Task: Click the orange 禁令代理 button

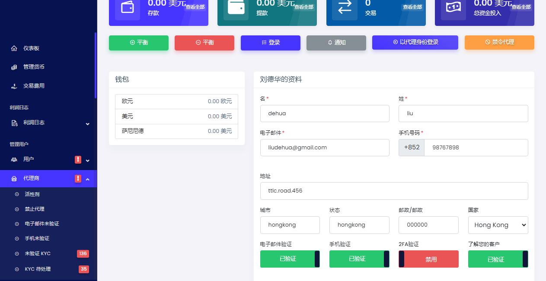Action: pyautogui.click(x=499, y=42)
